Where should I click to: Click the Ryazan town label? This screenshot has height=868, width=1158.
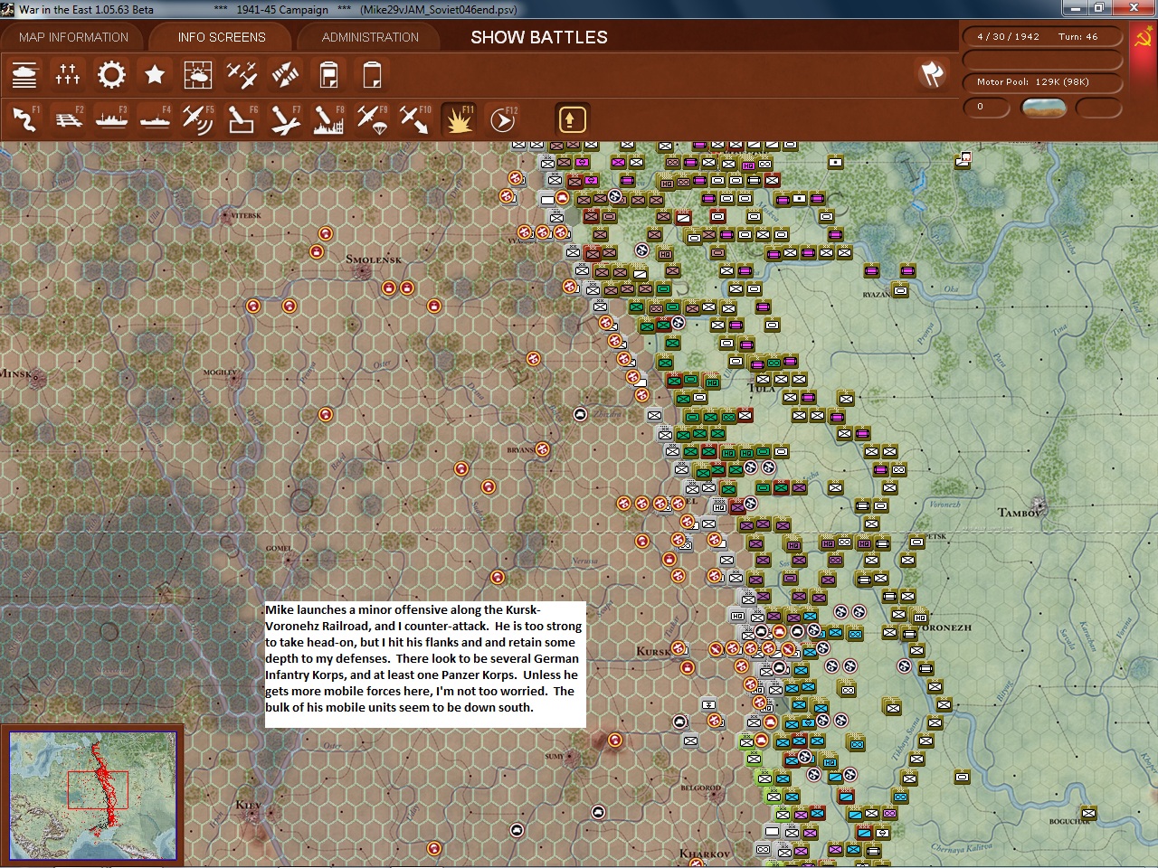coord(876,295)
